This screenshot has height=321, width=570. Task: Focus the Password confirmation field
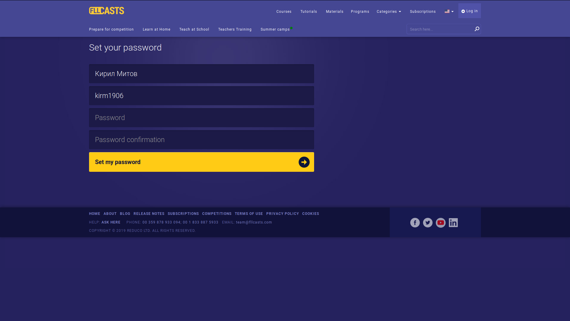201,140
